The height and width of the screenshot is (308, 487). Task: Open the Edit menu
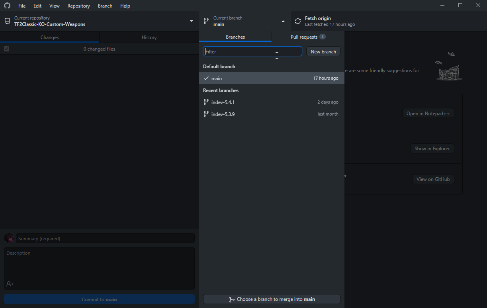pos(37,6)
